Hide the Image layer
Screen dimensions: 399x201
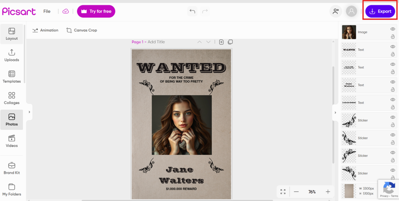393,29
